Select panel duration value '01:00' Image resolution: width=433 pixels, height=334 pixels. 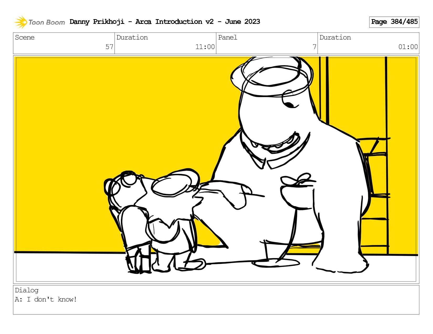408,47
